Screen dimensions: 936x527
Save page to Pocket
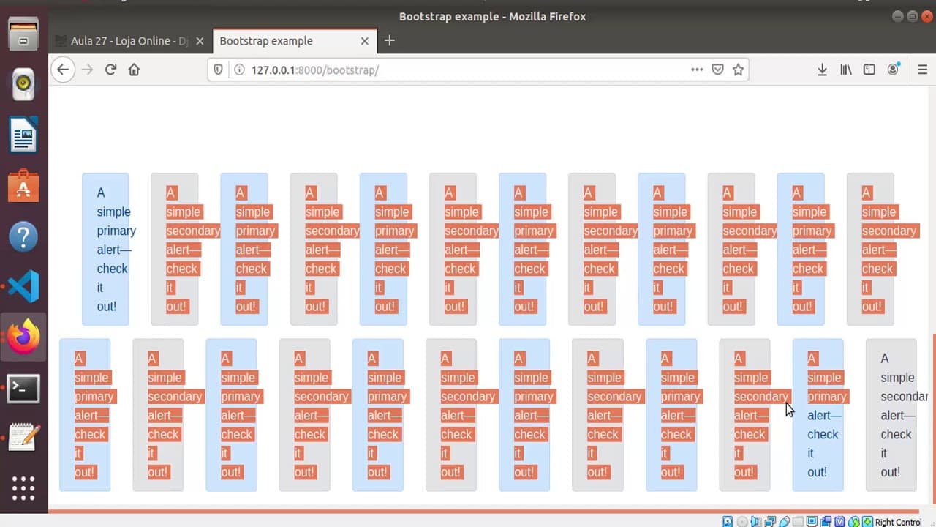tap(718, 70)
